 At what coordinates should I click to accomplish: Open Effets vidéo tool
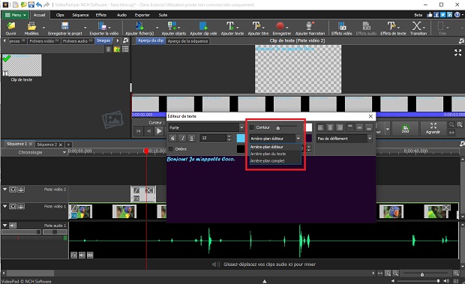coord(342,26)
